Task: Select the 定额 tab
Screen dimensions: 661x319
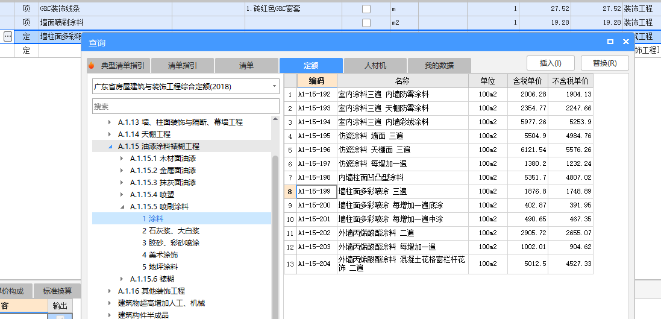Action: click(x=311, y=66)
